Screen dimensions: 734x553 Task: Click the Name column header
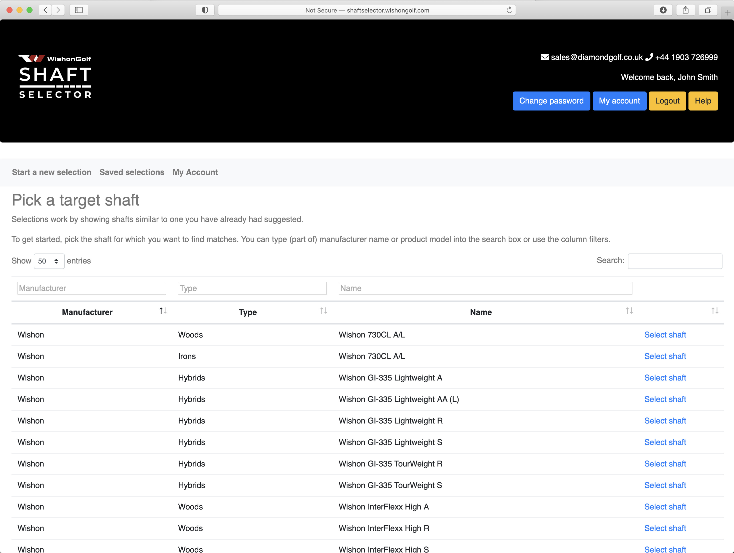pos(481,312)
